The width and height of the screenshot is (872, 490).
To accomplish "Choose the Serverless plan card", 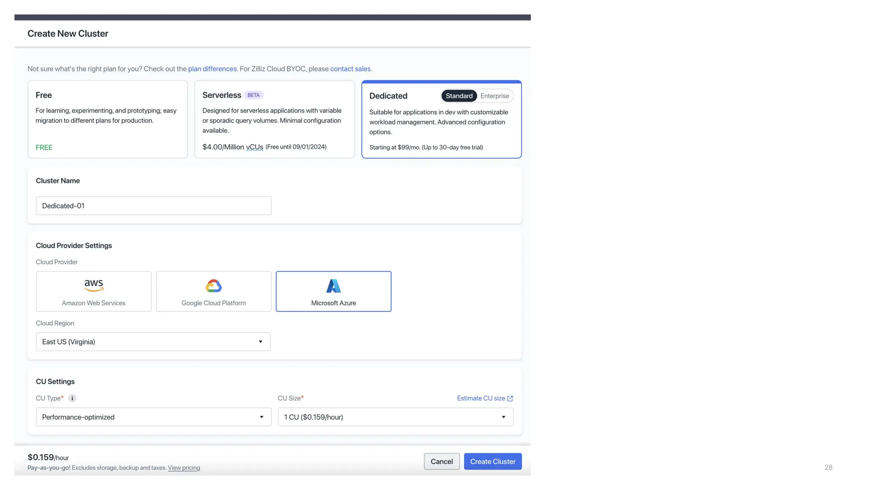I will pyautogui.click(x=274, y=120).
